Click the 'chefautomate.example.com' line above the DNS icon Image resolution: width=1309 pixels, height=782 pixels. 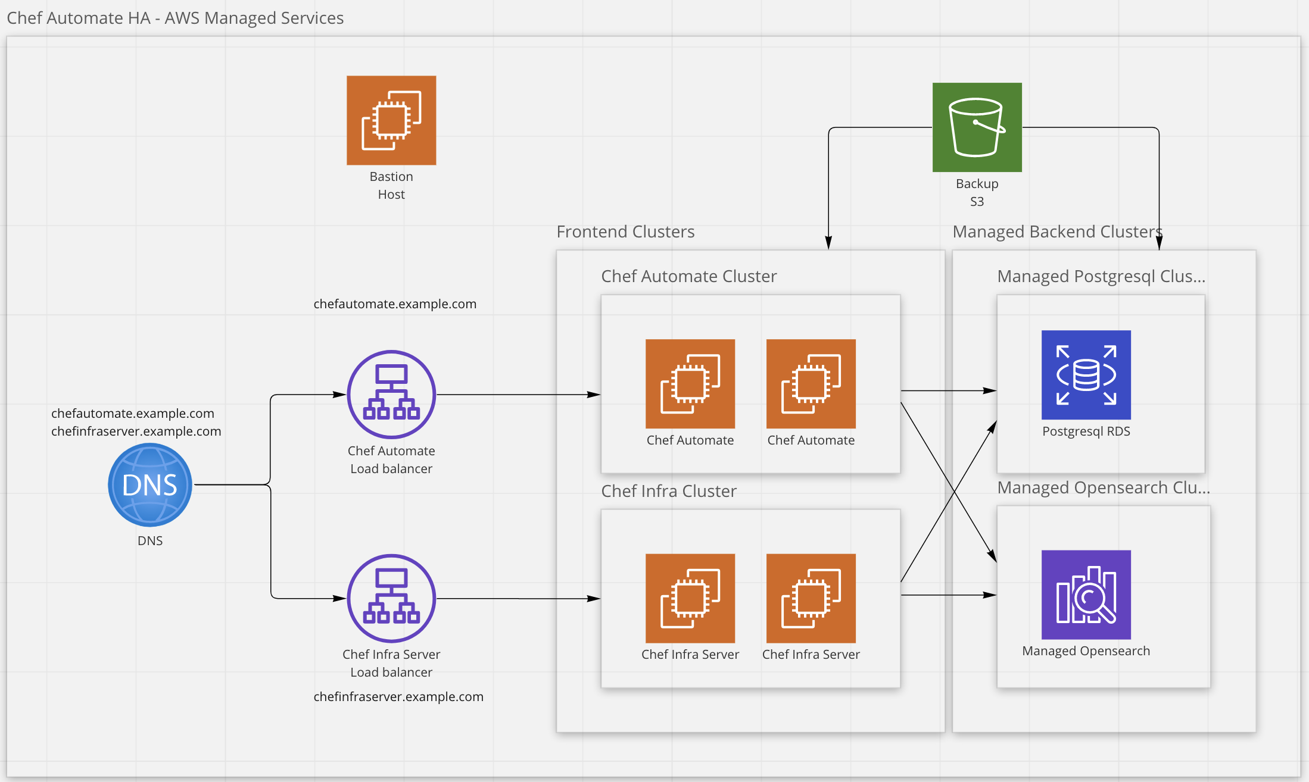(x=133, y=413)
